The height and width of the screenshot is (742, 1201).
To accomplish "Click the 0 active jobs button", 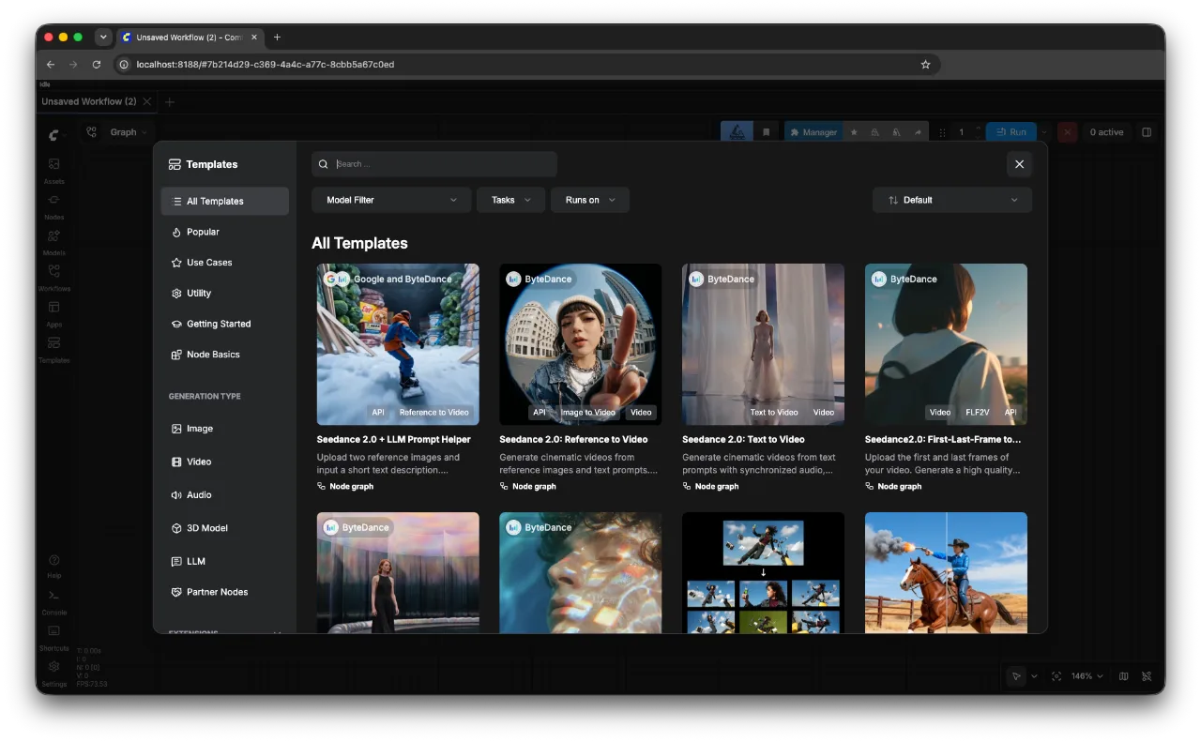I will pos(1106,132).
